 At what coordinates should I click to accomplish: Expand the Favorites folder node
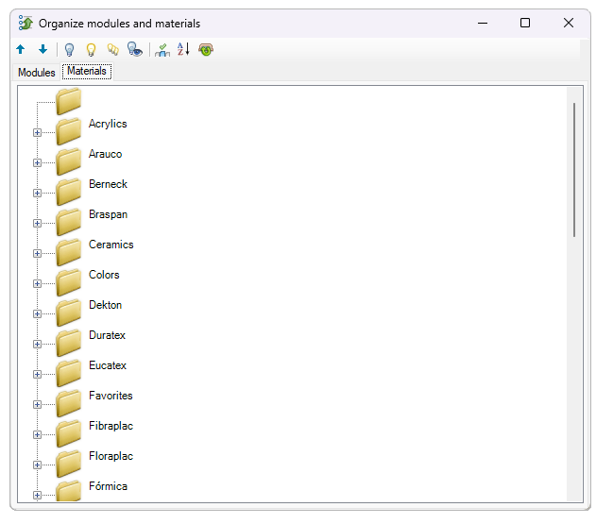coord(38,404)
